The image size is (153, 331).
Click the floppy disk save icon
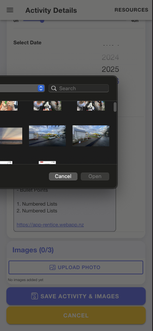coord(35,296)
